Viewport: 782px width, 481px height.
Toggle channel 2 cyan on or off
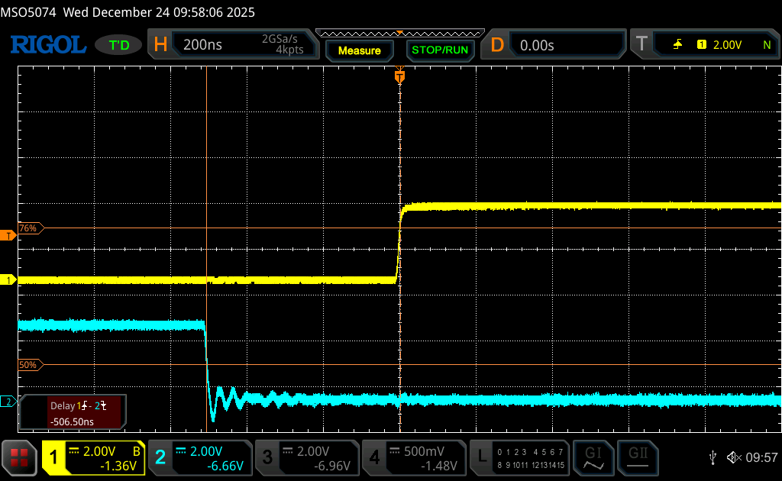click(x=200, y=457)
